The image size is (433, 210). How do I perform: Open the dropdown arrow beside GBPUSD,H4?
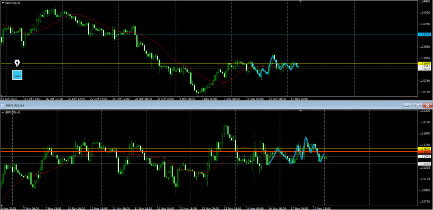pyautogui.click(x=3, y=3)
